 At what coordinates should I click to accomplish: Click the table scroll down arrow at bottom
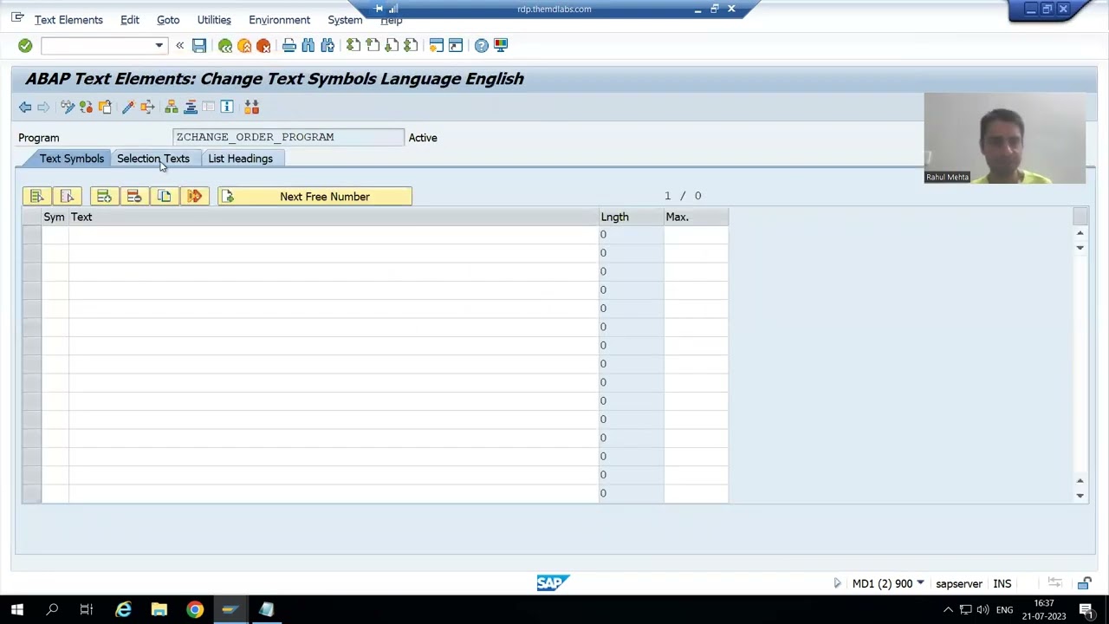1080,496
